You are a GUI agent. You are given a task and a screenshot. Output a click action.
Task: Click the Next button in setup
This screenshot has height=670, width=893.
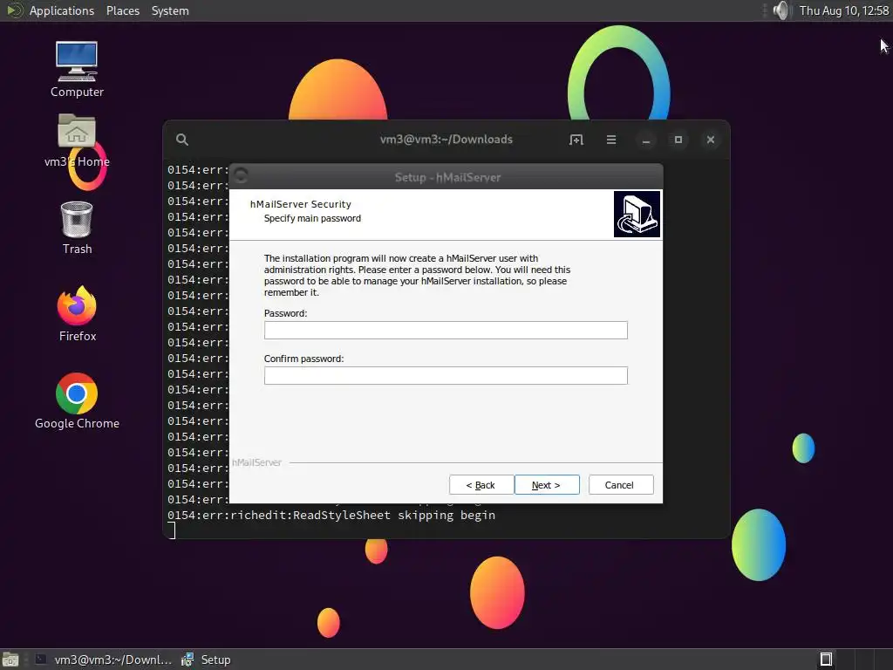547,485
